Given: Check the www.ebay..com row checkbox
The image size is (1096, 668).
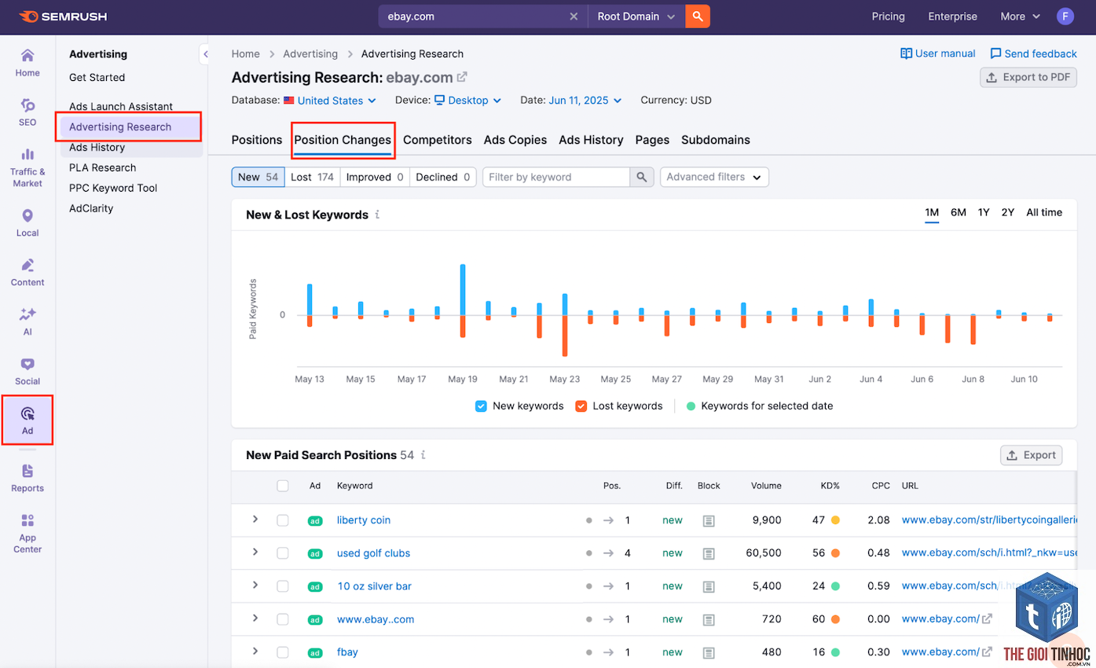Looking at the screenshot, I should click(x=283, y=619).
